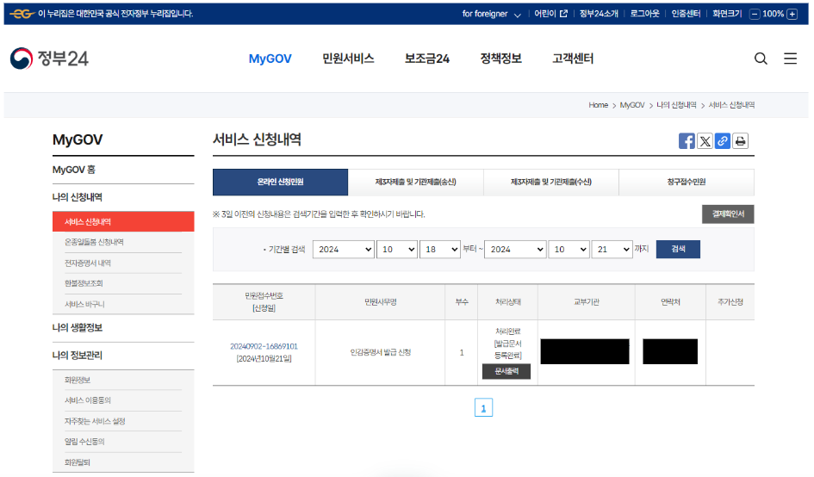The width and height of the screenshot is (814, 477).
Task: Open 민원서비스 menu
Action: [x=348, y=59]
